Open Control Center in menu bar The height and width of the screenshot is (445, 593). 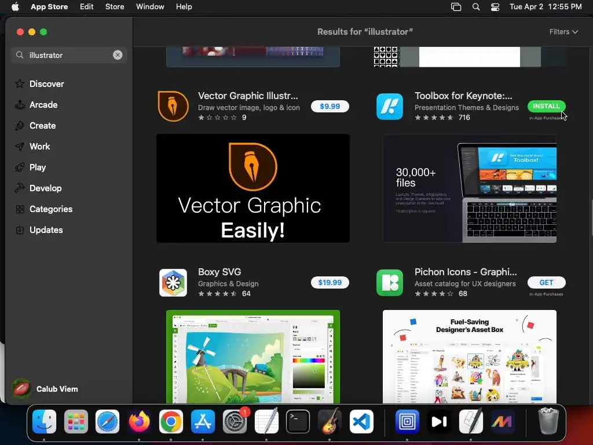[495, 7]
